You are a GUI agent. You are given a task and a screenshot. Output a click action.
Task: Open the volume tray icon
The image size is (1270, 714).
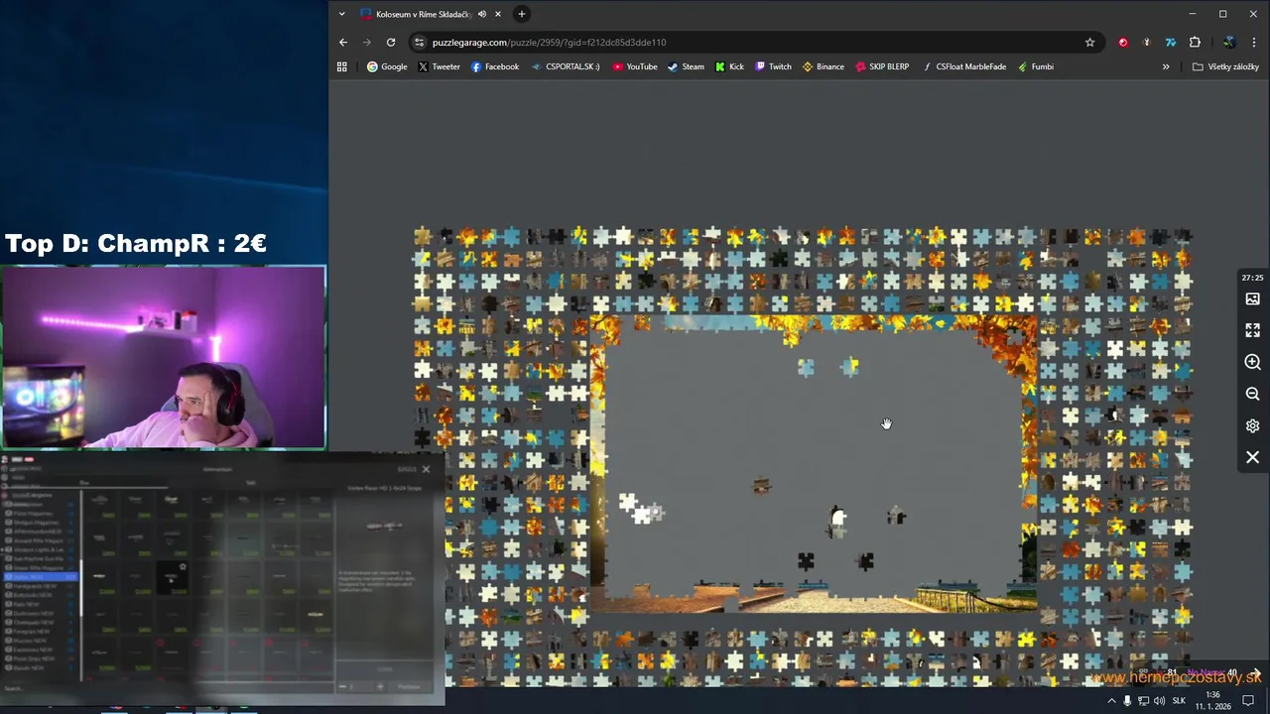[1159, 701]
